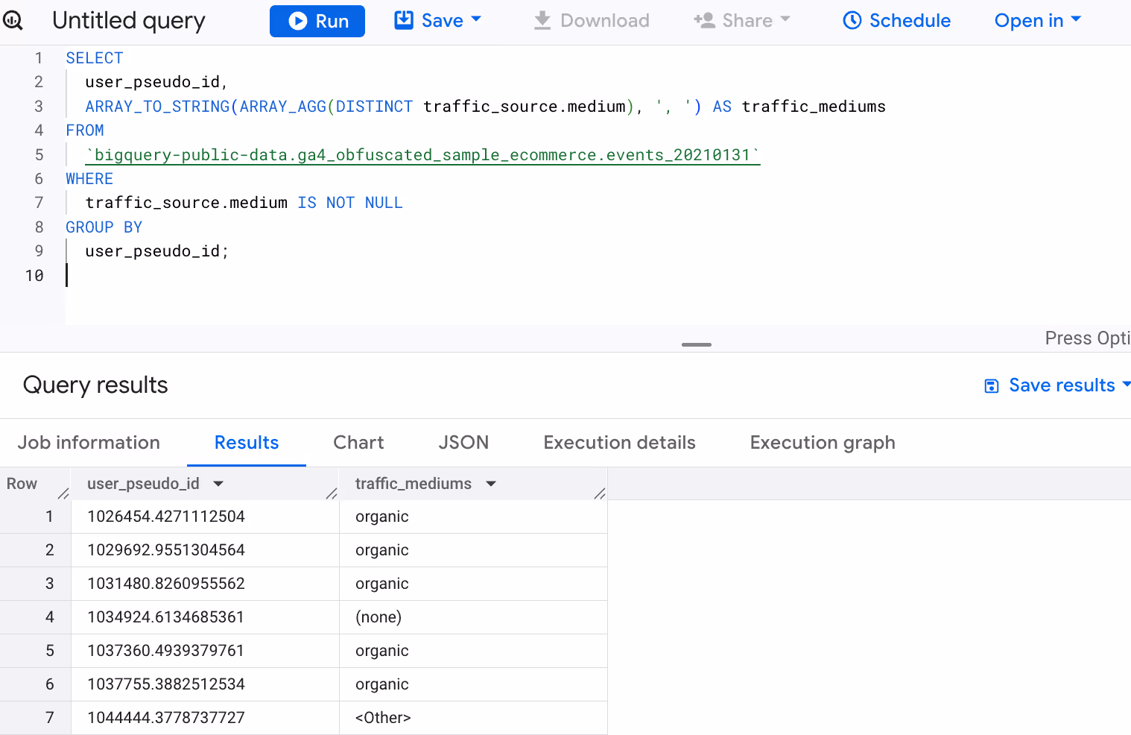Image resolution: width=1131 pixels, height=735 pixels.
Task: Click the Save results disk icon
Action: (x=992, y=385)
